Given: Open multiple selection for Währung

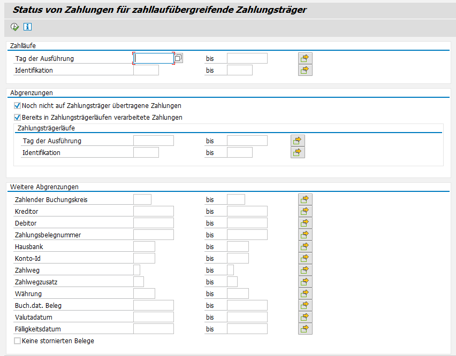Looking at the screenshot, I should (x=305, y=293).
